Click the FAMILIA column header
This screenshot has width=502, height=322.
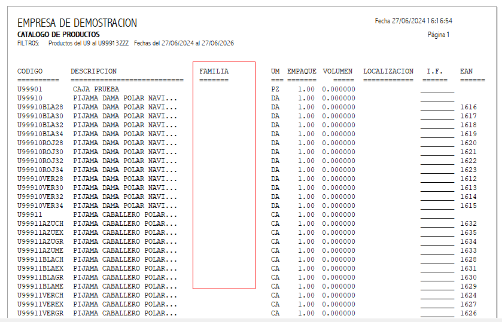[214, 71]
